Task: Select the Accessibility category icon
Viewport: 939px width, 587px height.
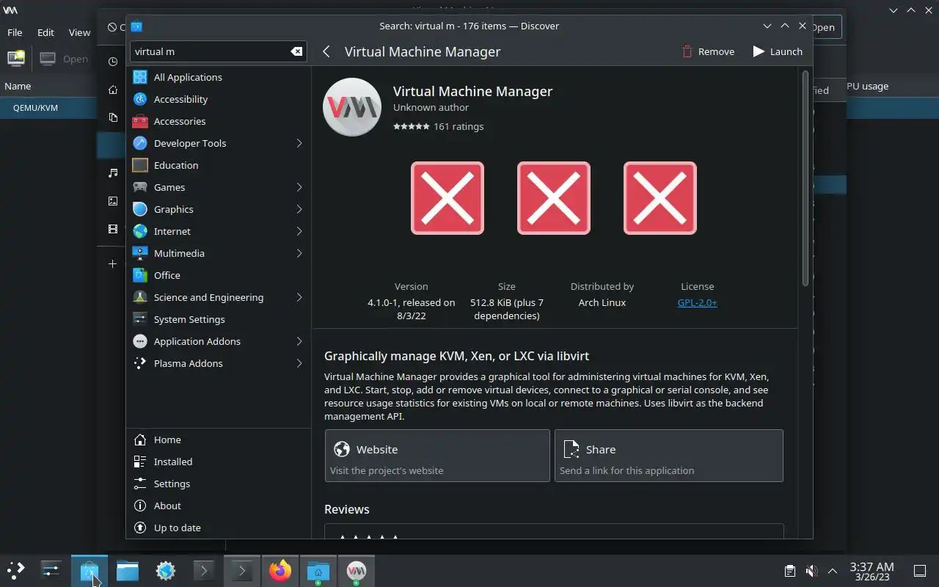Action: pyautogui.click(x=140, y=99)
